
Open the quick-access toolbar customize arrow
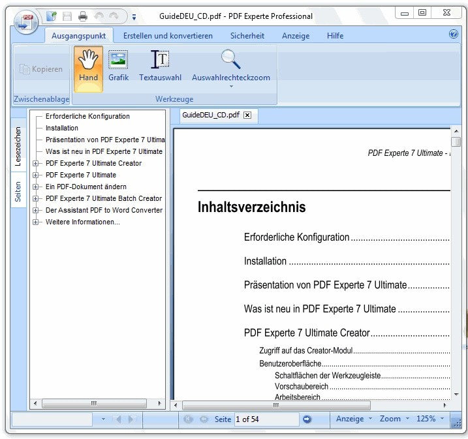134,18
